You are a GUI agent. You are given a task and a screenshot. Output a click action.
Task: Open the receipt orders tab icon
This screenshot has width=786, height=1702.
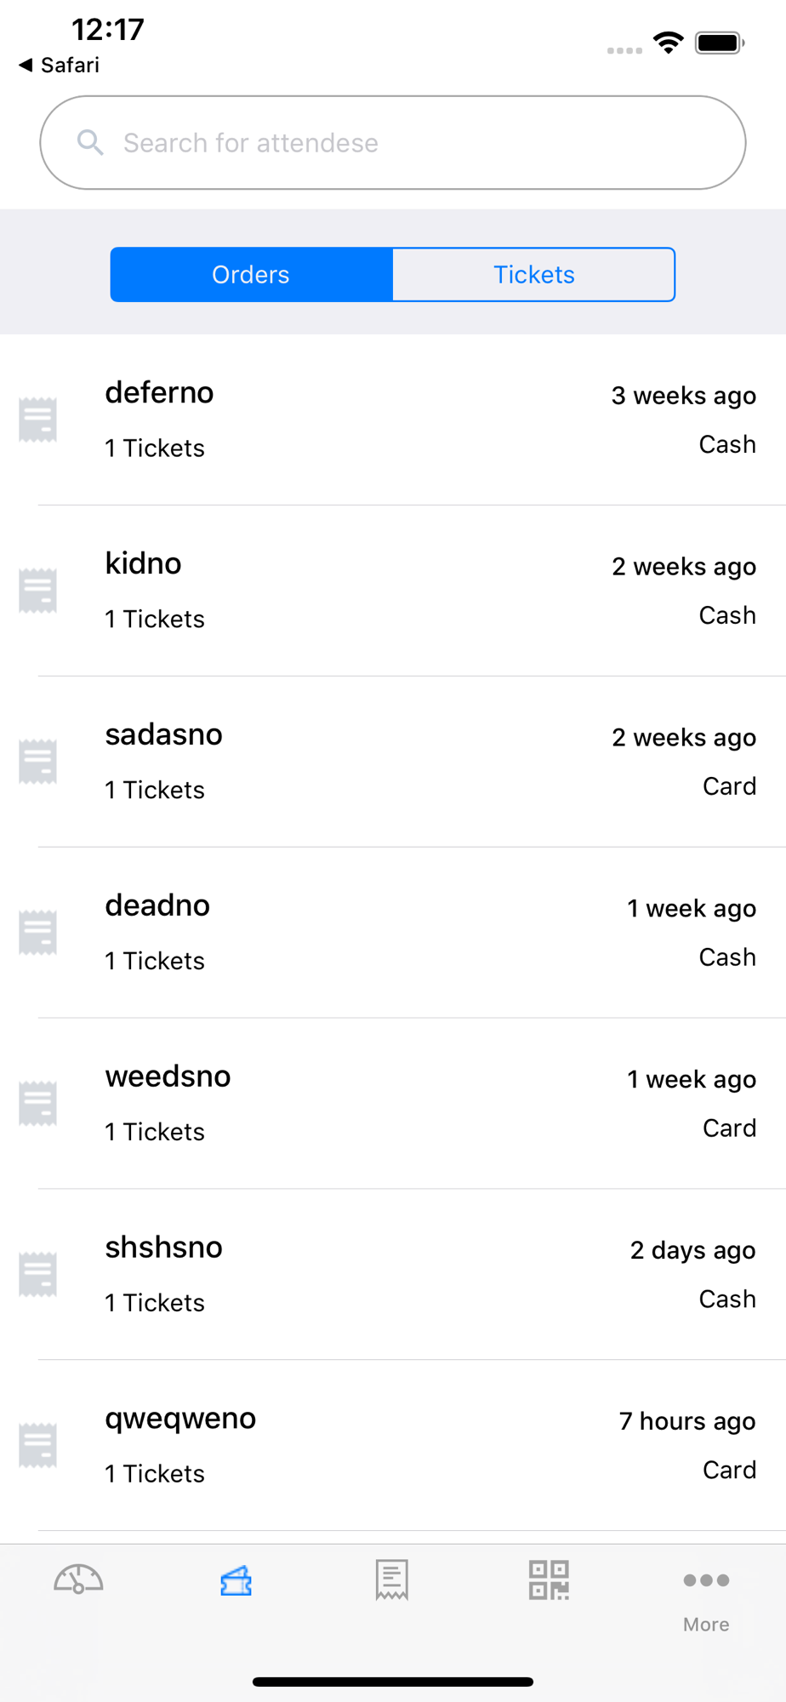point(392,1580)
